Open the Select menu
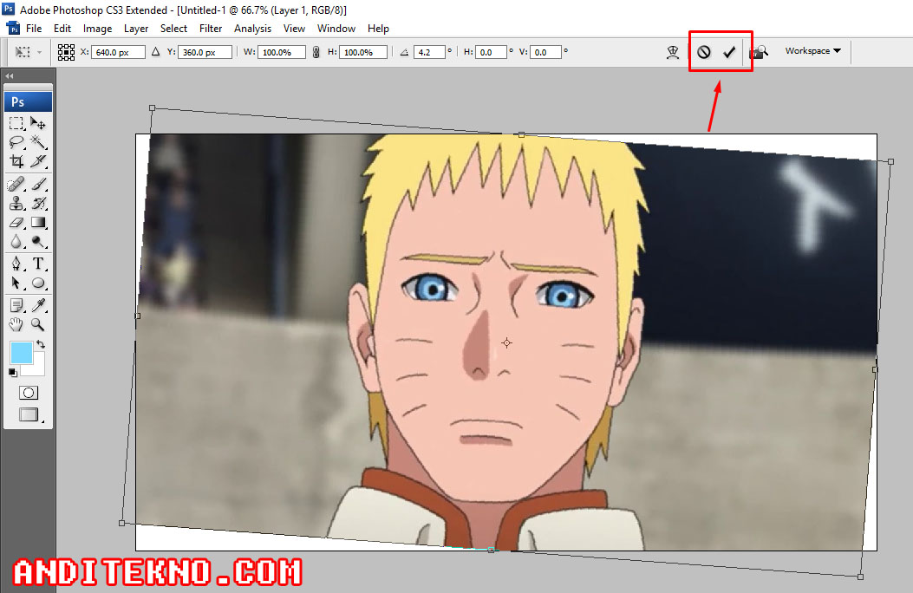Image resolution: width=913 pixels, height=593 pixels. point(173,29)
